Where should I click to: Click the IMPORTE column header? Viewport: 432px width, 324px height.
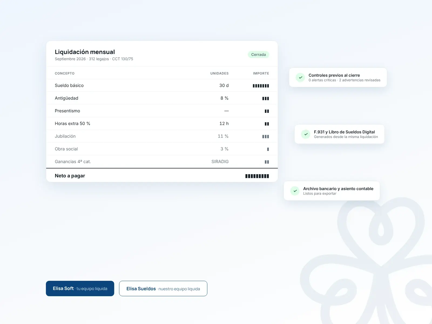click(x=261, y=73)
